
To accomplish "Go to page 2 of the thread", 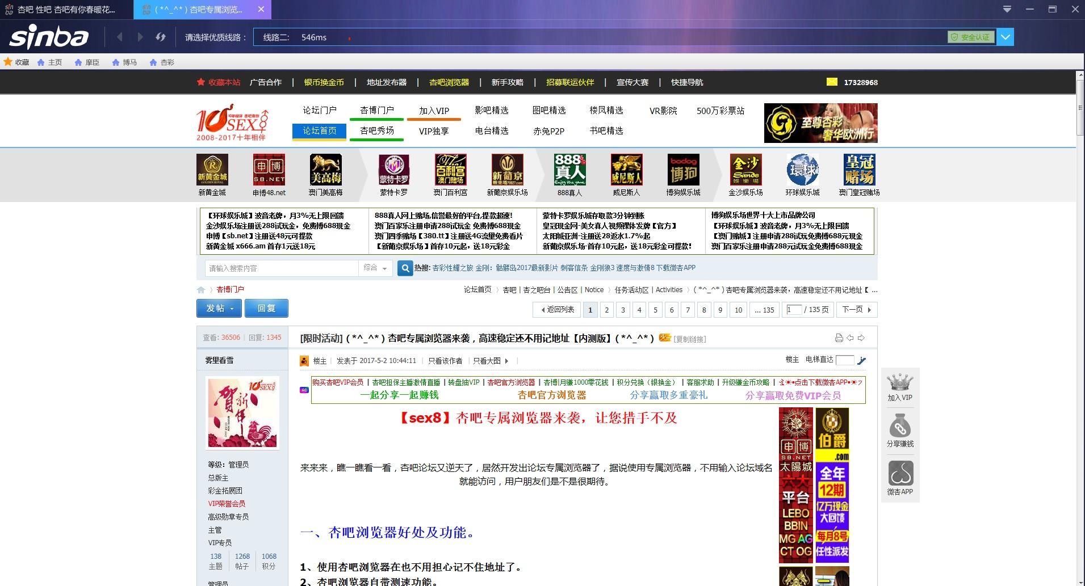I will click(x=607, y=310).
